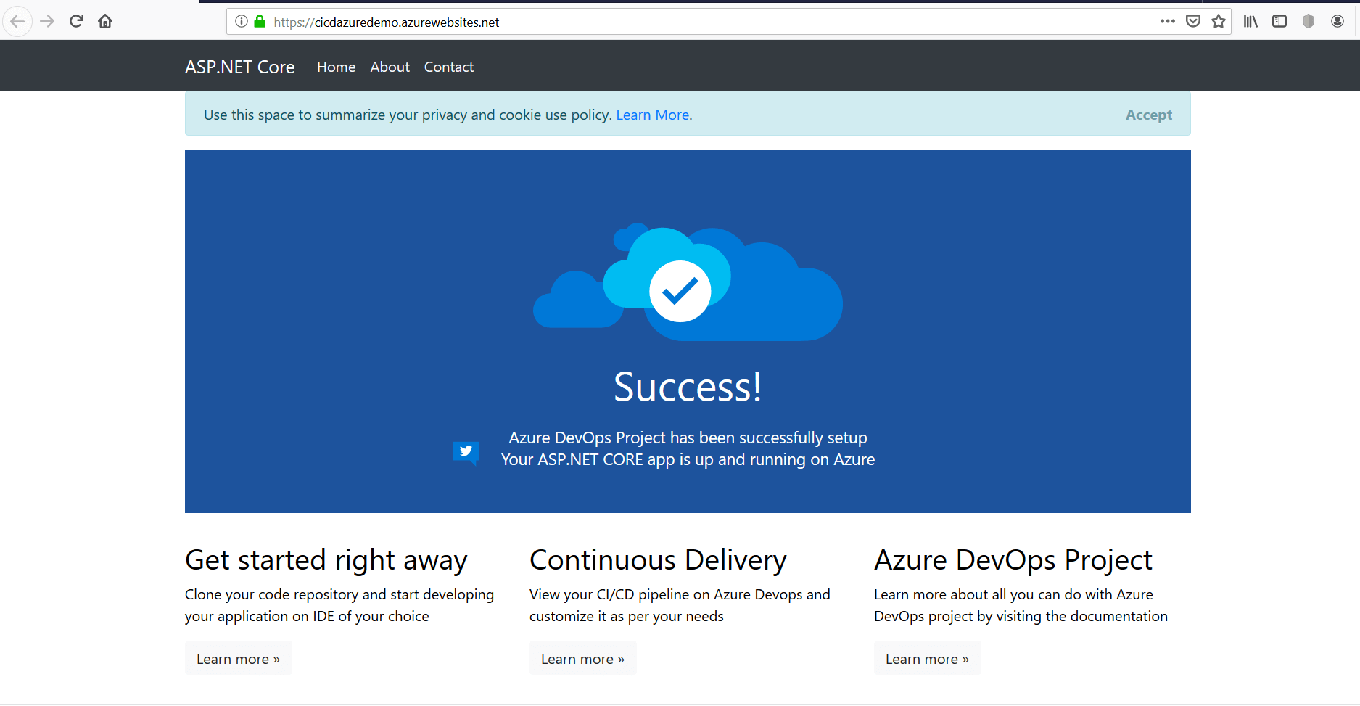Click the browser back arrow button
This screenshot has height=706, width=1360.
click(17, 22)
